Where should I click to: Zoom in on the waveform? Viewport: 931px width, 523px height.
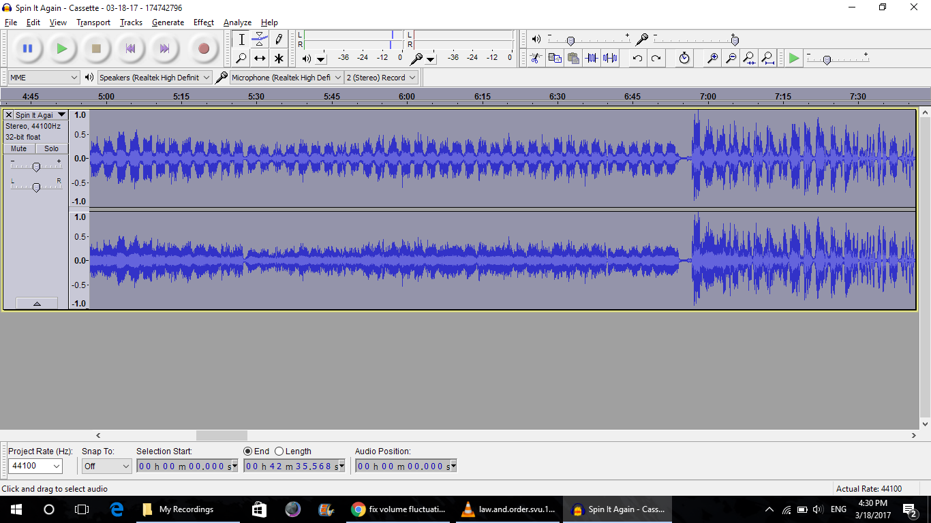tap(712, 58)
